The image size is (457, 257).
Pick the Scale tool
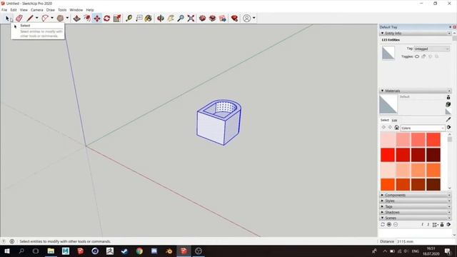117,19
